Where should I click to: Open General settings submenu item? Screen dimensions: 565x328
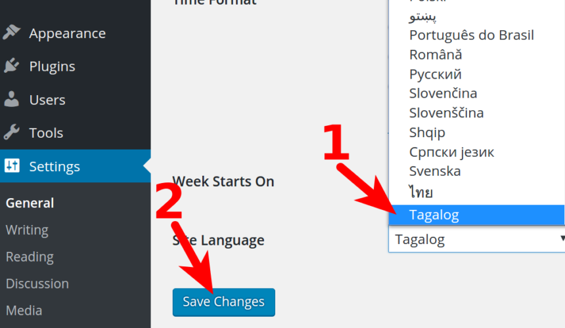(x=30, y=203)
